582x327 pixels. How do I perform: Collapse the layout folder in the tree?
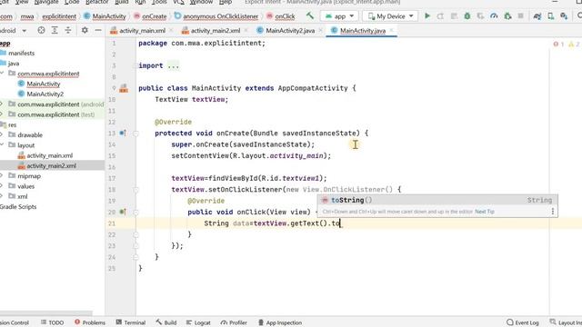coord(2,145)
